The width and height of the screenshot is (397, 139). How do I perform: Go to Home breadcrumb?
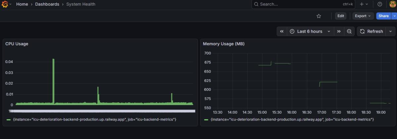point(22,4)
